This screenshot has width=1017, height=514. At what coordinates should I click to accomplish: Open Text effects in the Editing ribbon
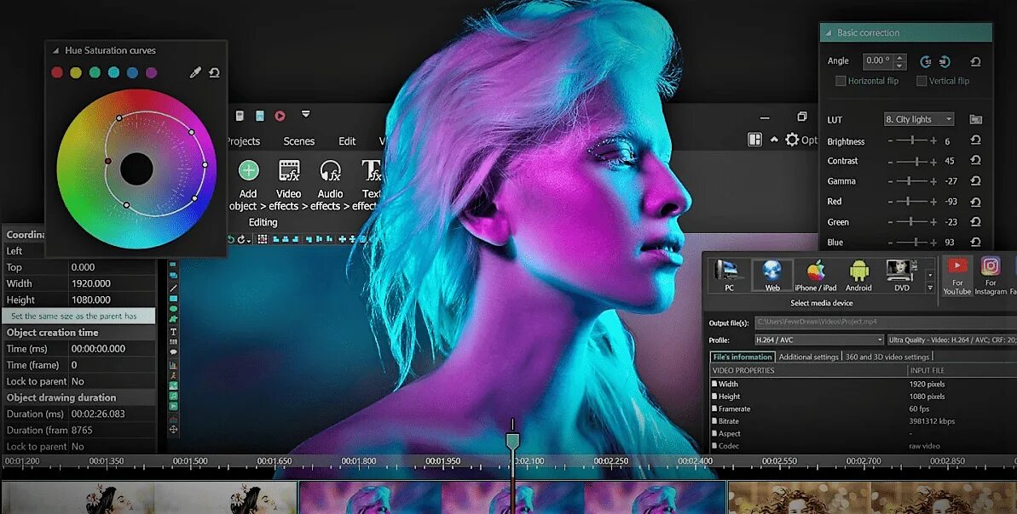367,186
